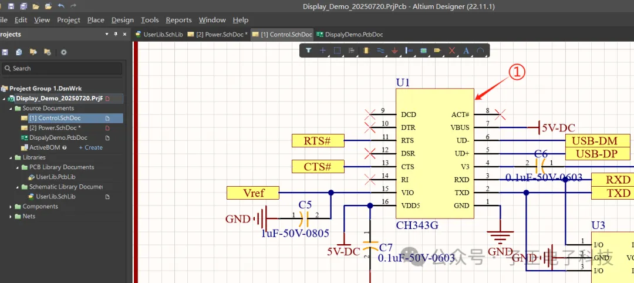Screen dimensions: 634x283
Task: Select the Selection Filter funnel tool
Action: [309, 50]
